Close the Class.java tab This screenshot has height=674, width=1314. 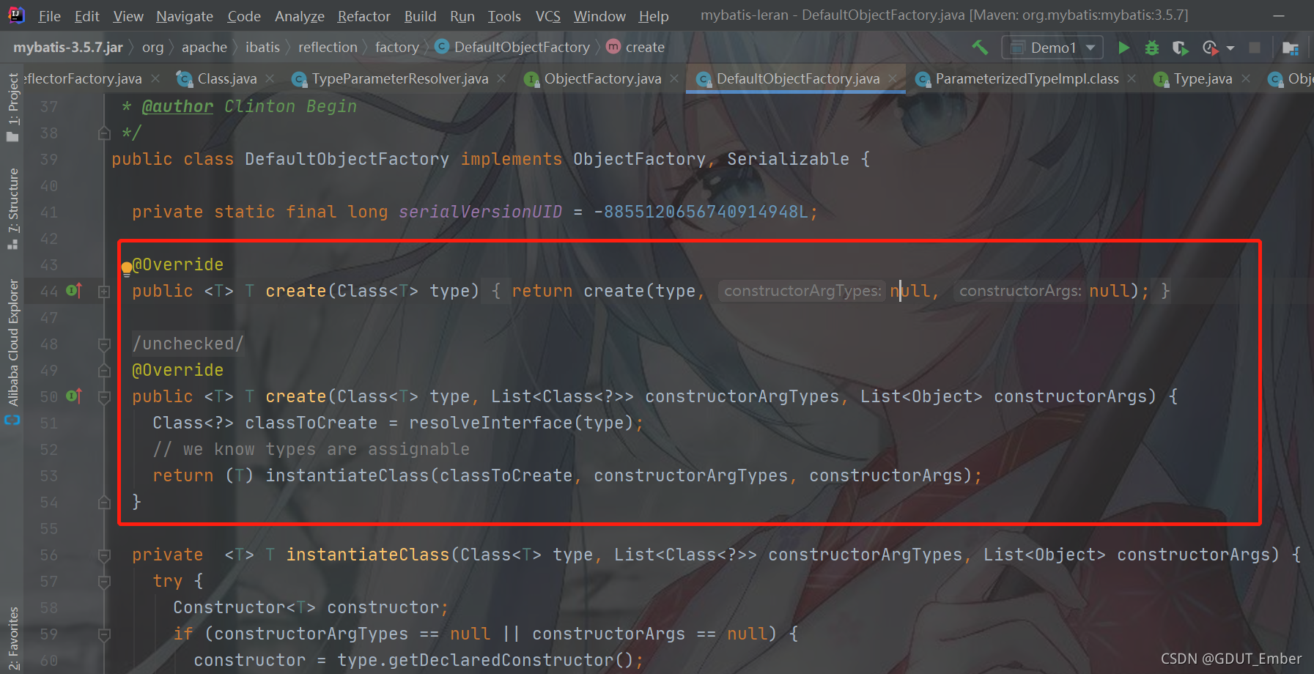[x=270, y=78]
